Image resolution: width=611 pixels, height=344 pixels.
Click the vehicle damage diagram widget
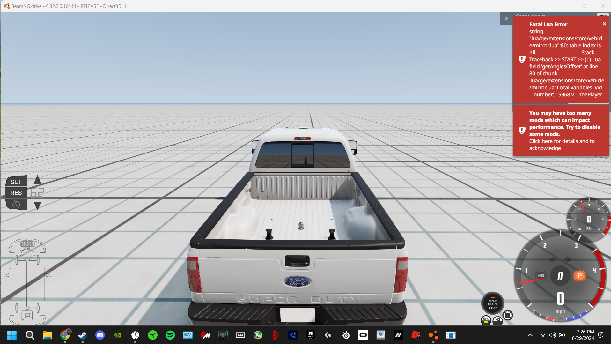[28, 282]
